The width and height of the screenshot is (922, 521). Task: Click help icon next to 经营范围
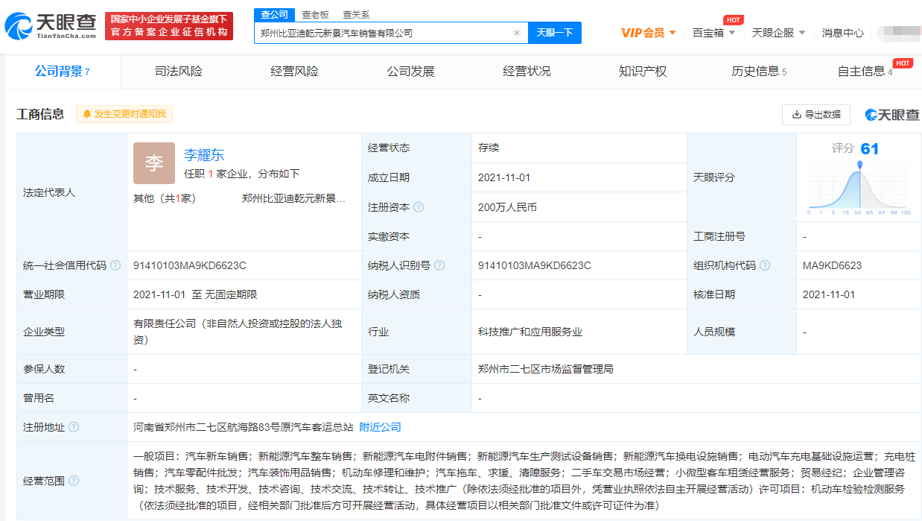pyautogui.click(x=74, y=481)
